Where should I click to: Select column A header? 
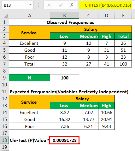click(30, 16)
